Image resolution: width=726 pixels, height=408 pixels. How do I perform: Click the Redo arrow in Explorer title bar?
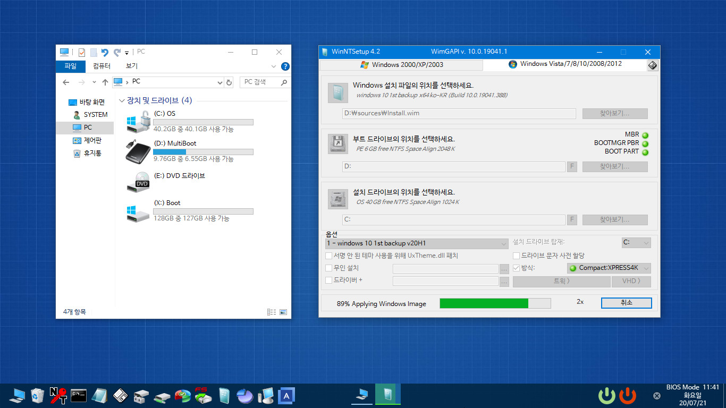point(117,52)
